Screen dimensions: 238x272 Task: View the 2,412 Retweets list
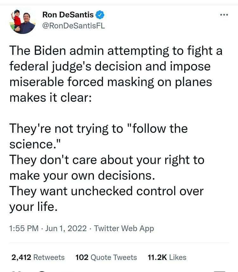coord(38,257)
